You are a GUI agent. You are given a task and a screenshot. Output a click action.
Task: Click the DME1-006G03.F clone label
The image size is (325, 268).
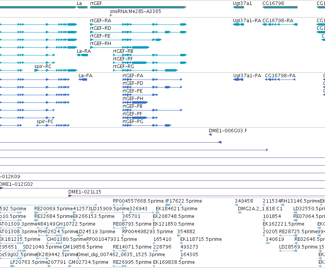(x=228, y=131)
